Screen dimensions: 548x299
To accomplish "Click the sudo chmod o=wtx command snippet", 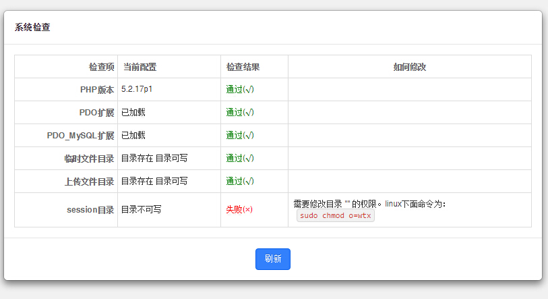I will point(336,215).
